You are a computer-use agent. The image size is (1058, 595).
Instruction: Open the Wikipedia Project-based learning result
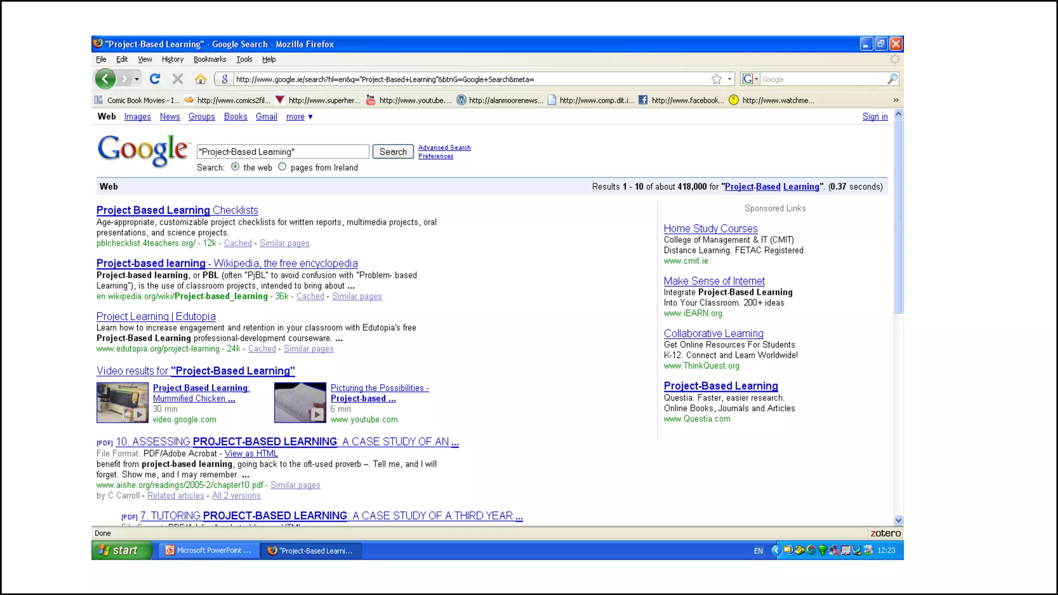(227, 263)
